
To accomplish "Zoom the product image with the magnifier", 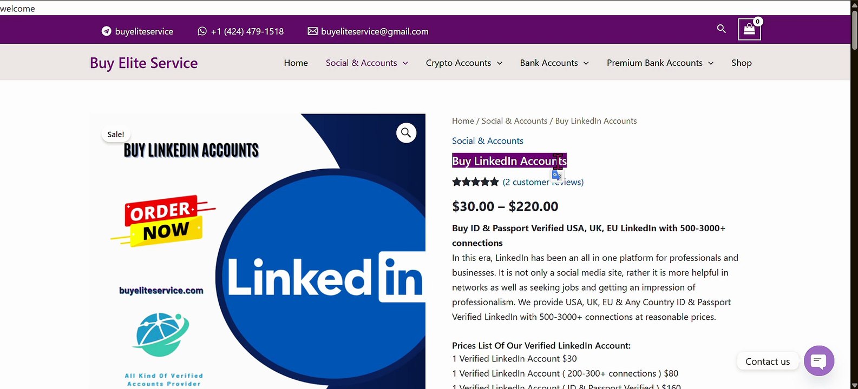I will coord(406,133).
